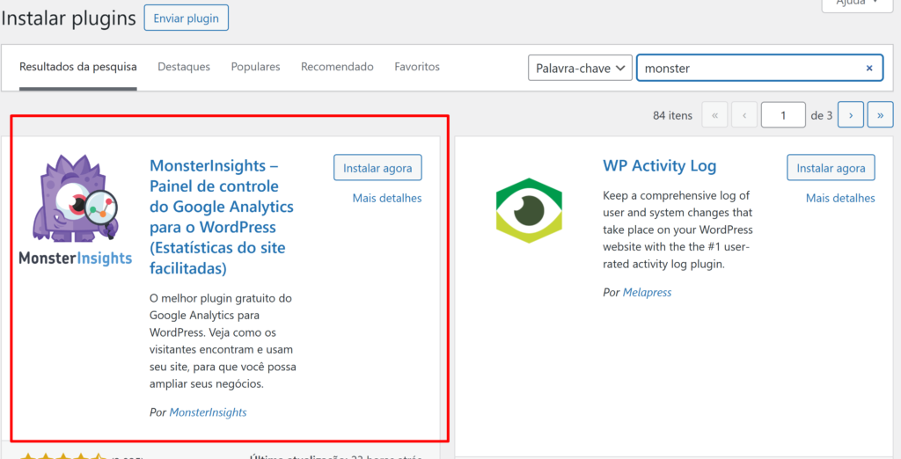Open the Destaques tab
Screen dimensions: 901x459
pyautogui.click(x=184, y=67)
